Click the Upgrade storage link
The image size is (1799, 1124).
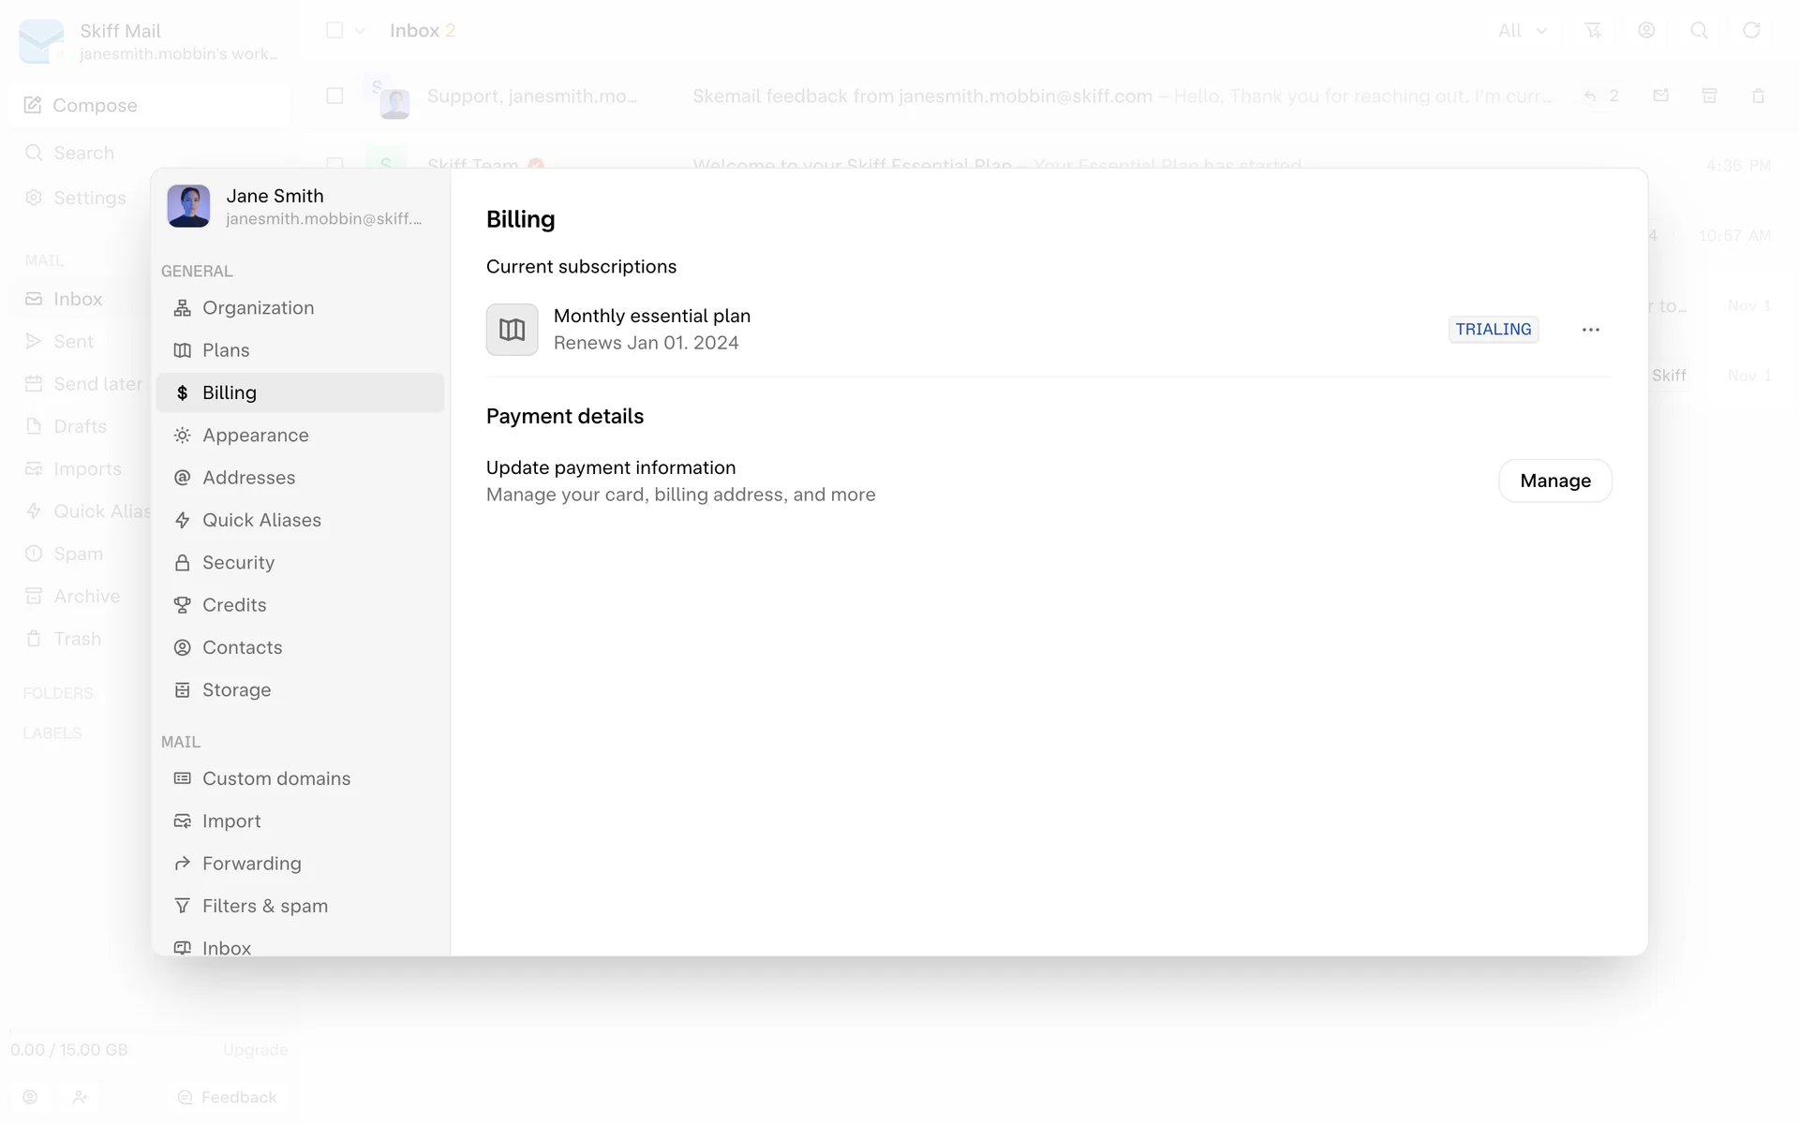click(255, 1050)
